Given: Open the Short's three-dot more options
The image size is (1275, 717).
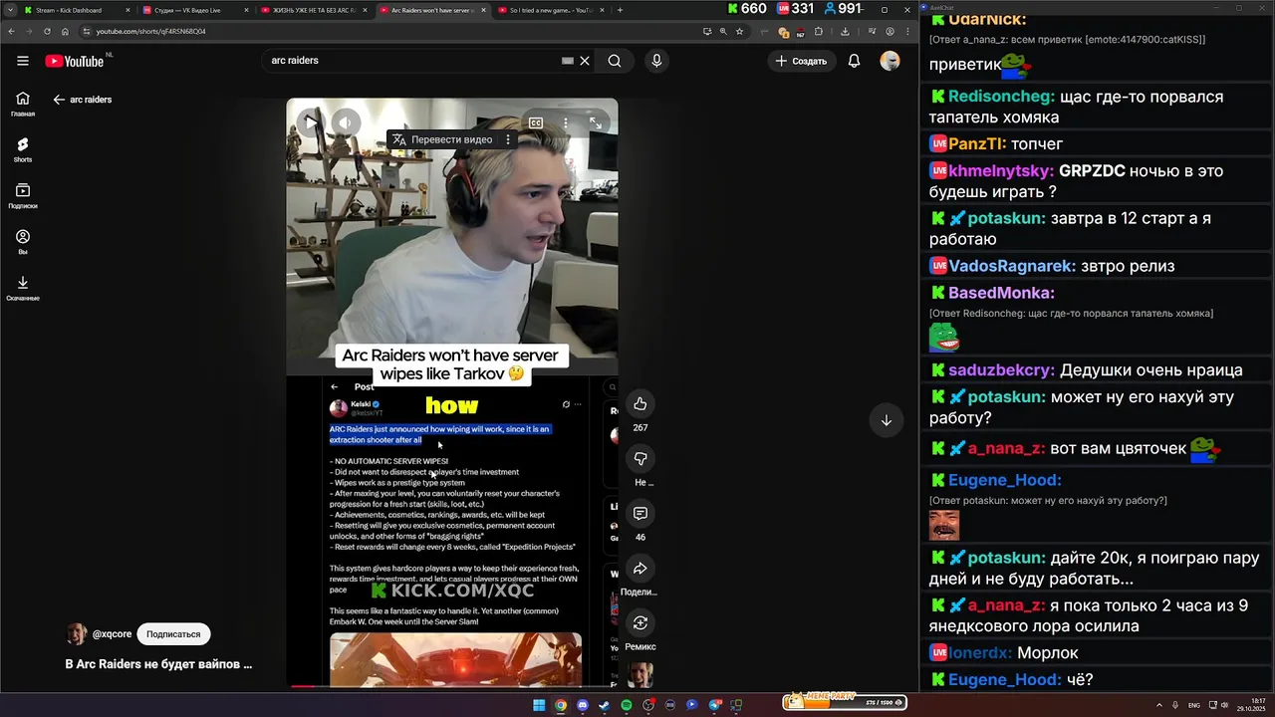Looking at the screenshot, I should 566,122.
